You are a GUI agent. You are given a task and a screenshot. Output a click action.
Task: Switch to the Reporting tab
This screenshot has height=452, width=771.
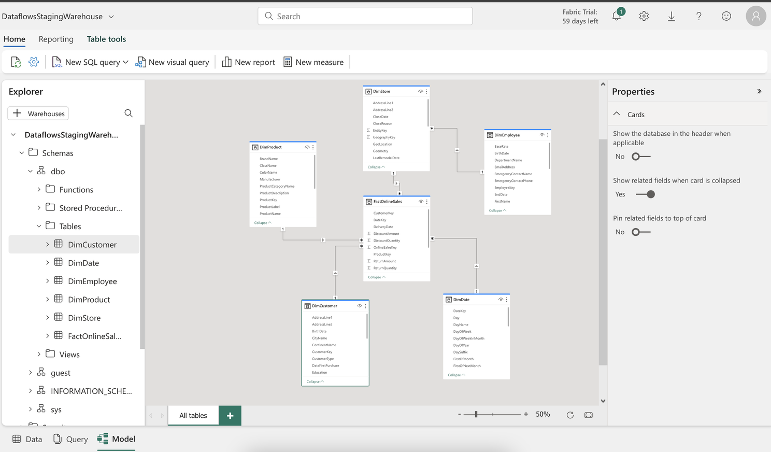(56, 39)
